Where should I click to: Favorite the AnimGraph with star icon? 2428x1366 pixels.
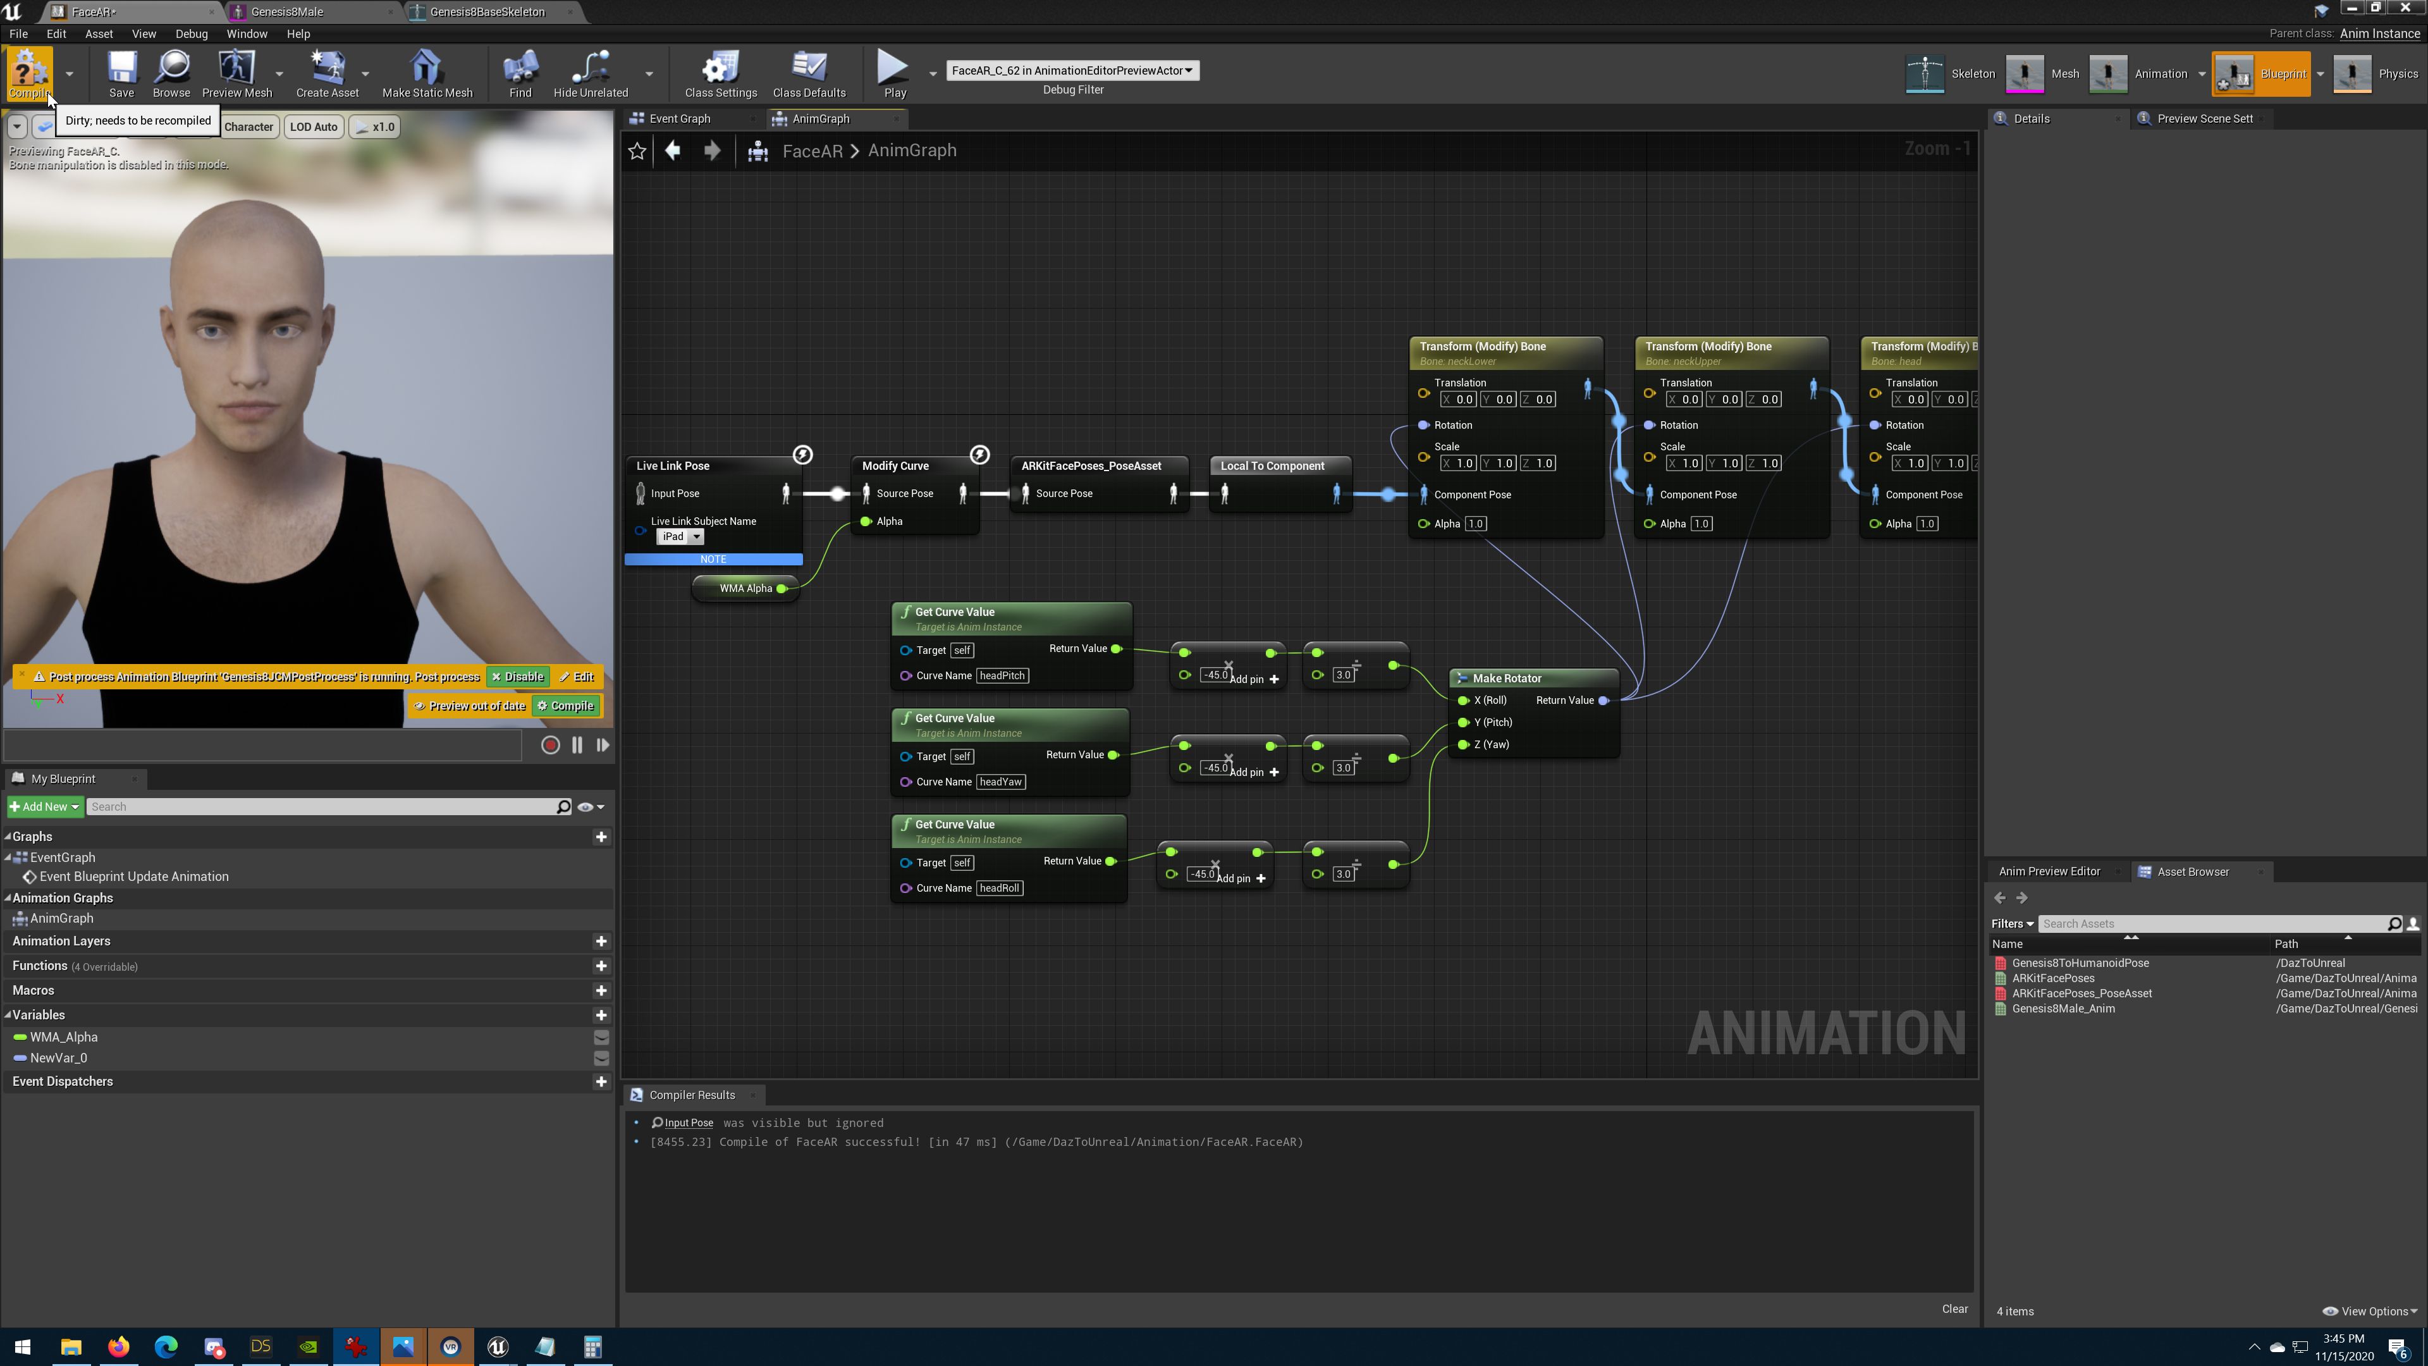coord(637,151)
